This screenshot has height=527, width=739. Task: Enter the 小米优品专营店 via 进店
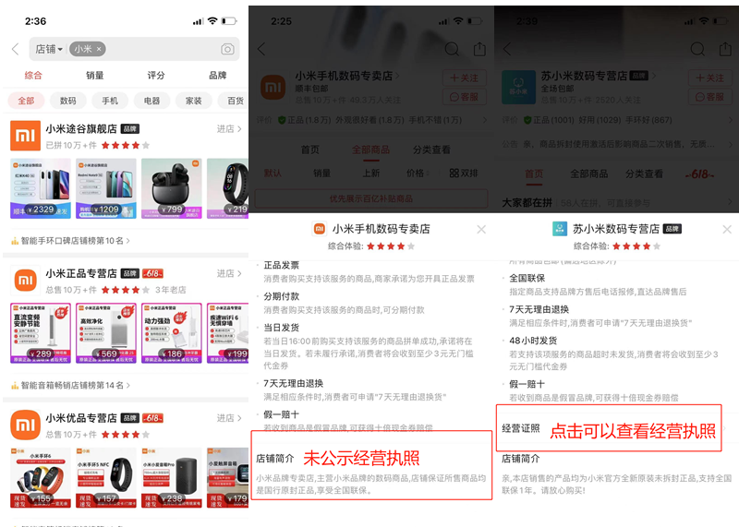coord(229,418)
